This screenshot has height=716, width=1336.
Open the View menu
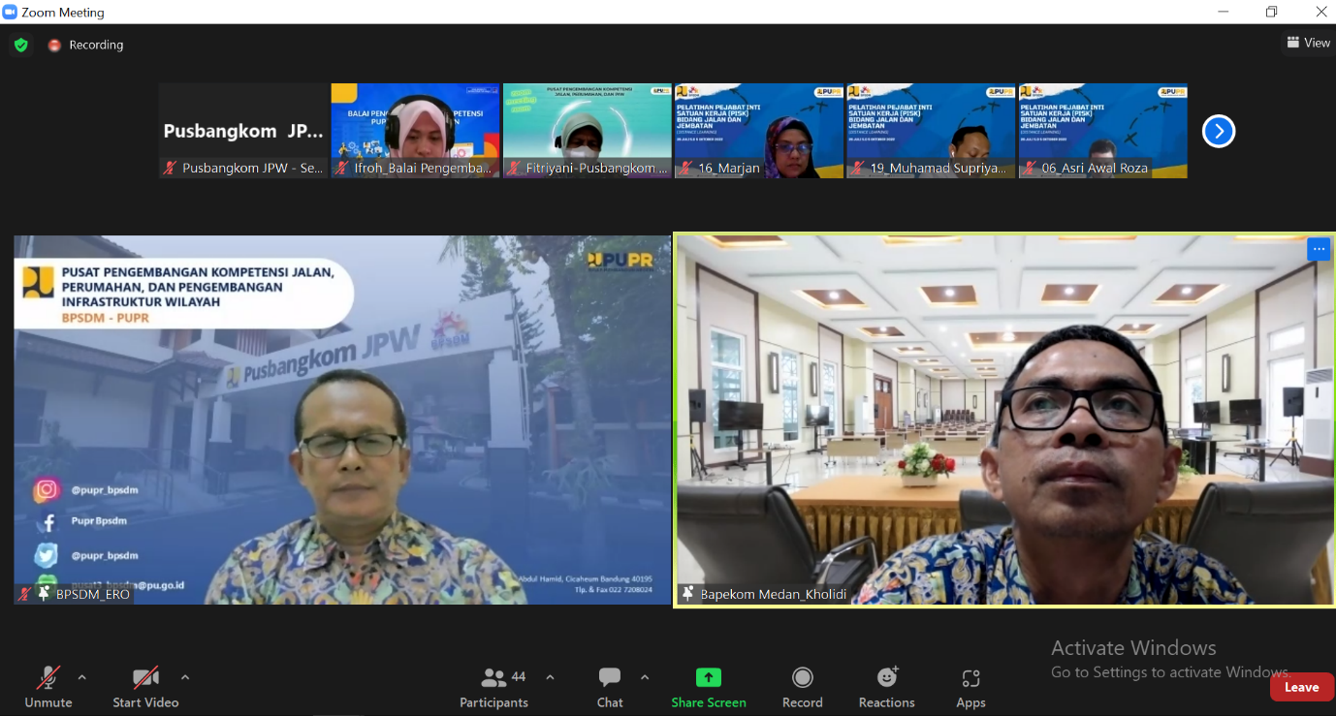click(1308, 43)
